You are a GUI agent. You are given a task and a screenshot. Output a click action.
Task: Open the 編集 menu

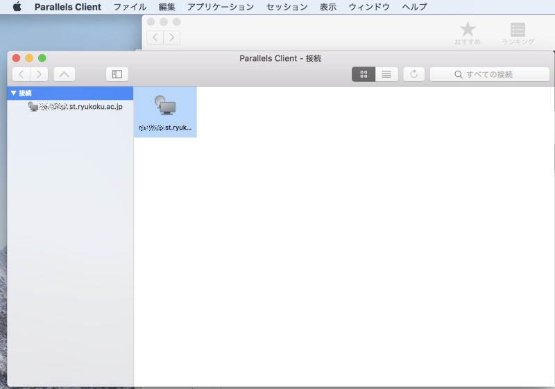point(166,7)
